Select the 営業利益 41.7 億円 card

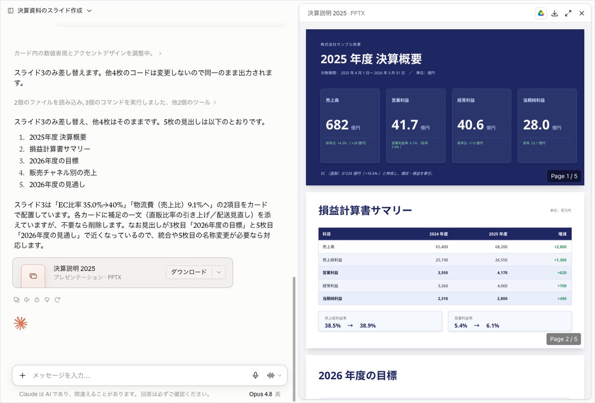[416, 126]
